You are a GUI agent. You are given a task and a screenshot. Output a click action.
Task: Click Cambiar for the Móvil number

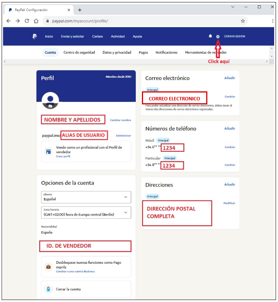[230, 147]
